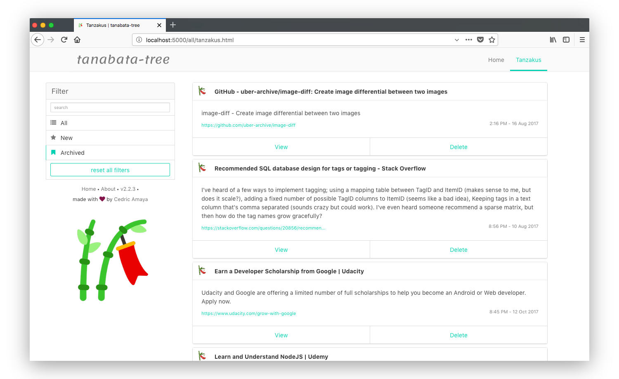This screenshot has height=379, width=619.
Task: Open Recommended SQL database design card title
Action: [320, 168]
